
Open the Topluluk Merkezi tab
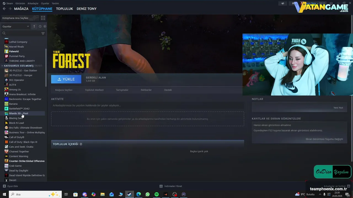coord(94,90)
